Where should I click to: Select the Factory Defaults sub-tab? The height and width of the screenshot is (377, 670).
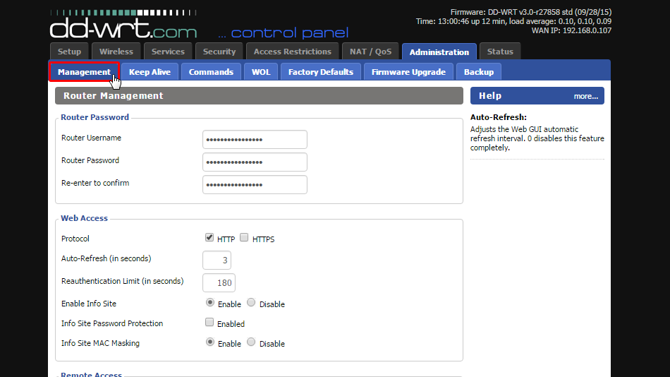[320, 72]
